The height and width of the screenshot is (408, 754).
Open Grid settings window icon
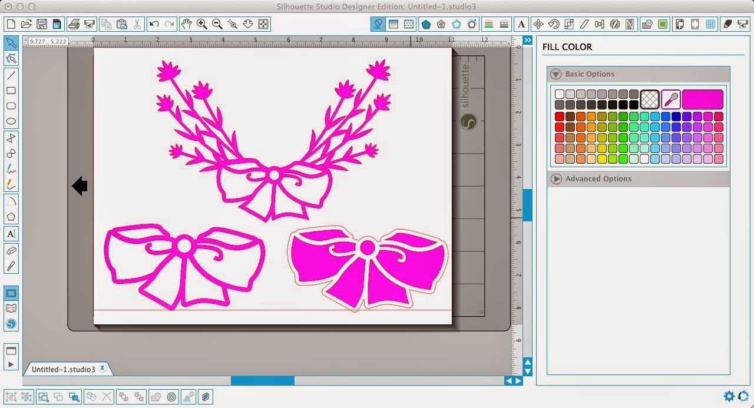(710, 24)
